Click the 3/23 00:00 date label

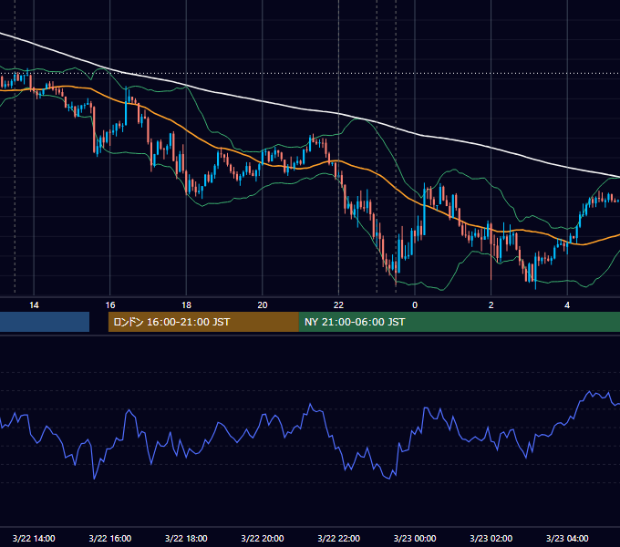point(415,538)
